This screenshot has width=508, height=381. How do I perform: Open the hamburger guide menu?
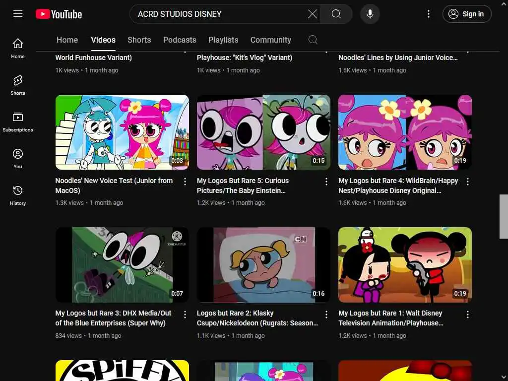18,13
